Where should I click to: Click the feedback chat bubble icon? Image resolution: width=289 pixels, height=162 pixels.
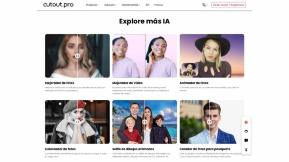click(246, 140)
